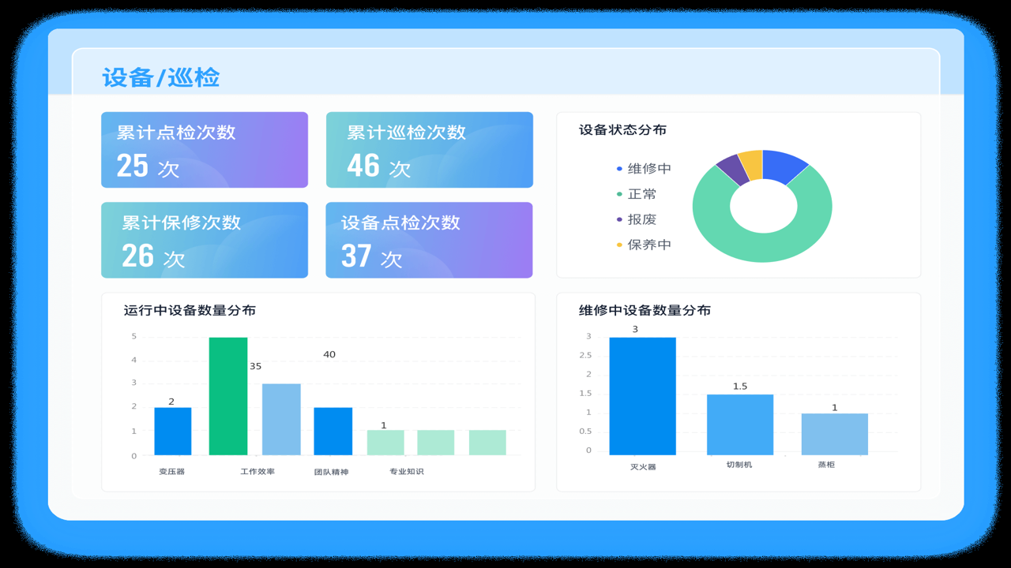Select the 累计保修次数 card showing 26 次
Screen dimensions: 1011x568
click(x=205, y=240)
